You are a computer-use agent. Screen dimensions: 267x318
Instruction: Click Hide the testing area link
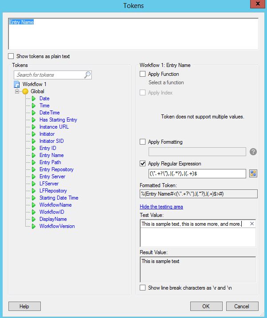tap(161, 207)
